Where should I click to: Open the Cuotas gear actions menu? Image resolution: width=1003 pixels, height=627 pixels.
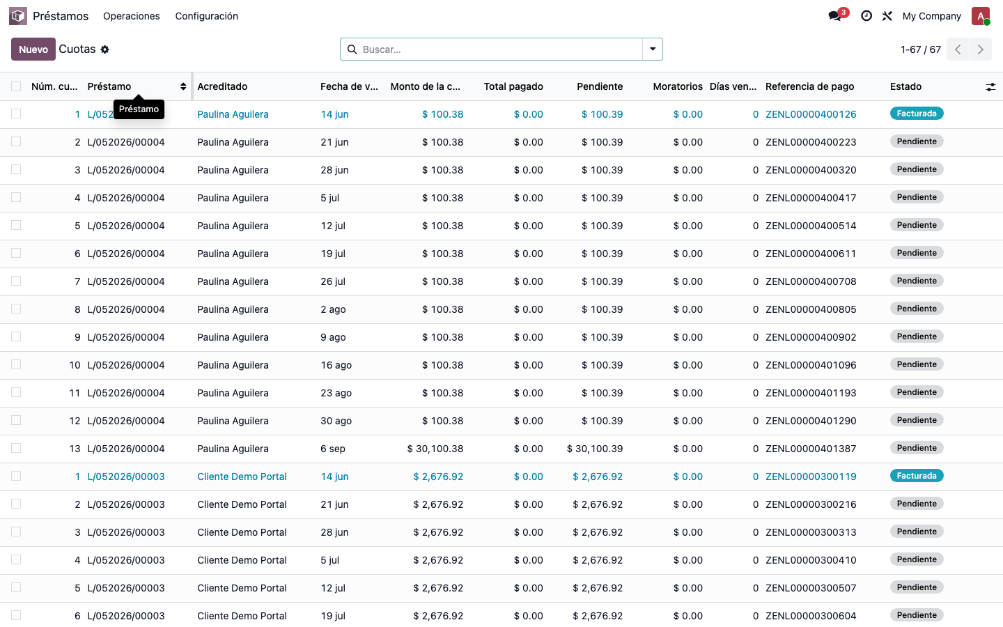coord(105,49)
